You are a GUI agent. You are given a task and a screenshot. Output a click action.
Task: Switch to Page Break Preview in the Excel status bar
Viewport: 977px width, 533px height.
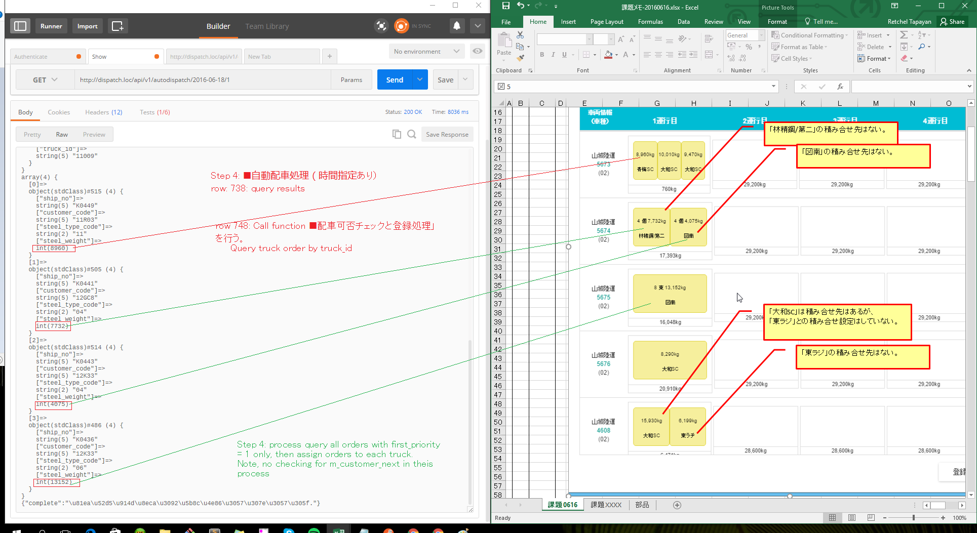871,517
